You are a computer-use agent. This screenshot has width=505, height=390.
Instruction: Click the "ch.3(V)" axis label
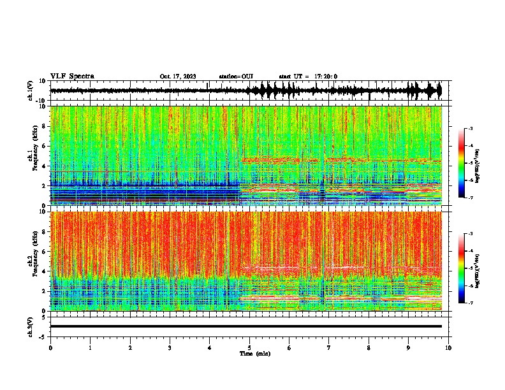(31, 327)
